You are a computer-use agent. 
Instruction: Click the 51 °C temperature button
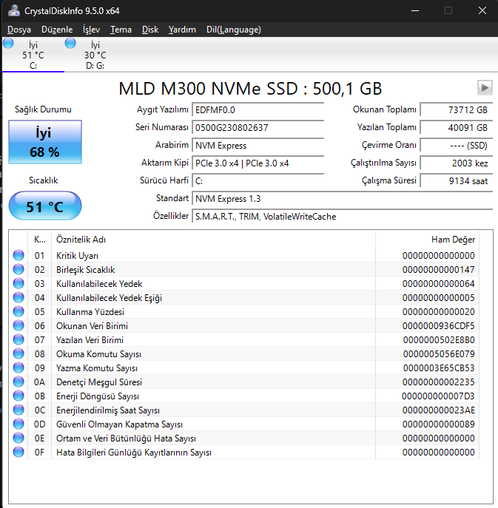[45, 206]
